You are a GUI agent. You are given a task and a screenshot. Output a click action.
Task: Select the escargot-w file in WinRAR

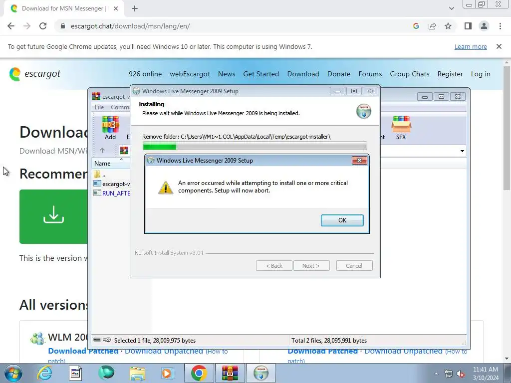[x=111, y=184]
